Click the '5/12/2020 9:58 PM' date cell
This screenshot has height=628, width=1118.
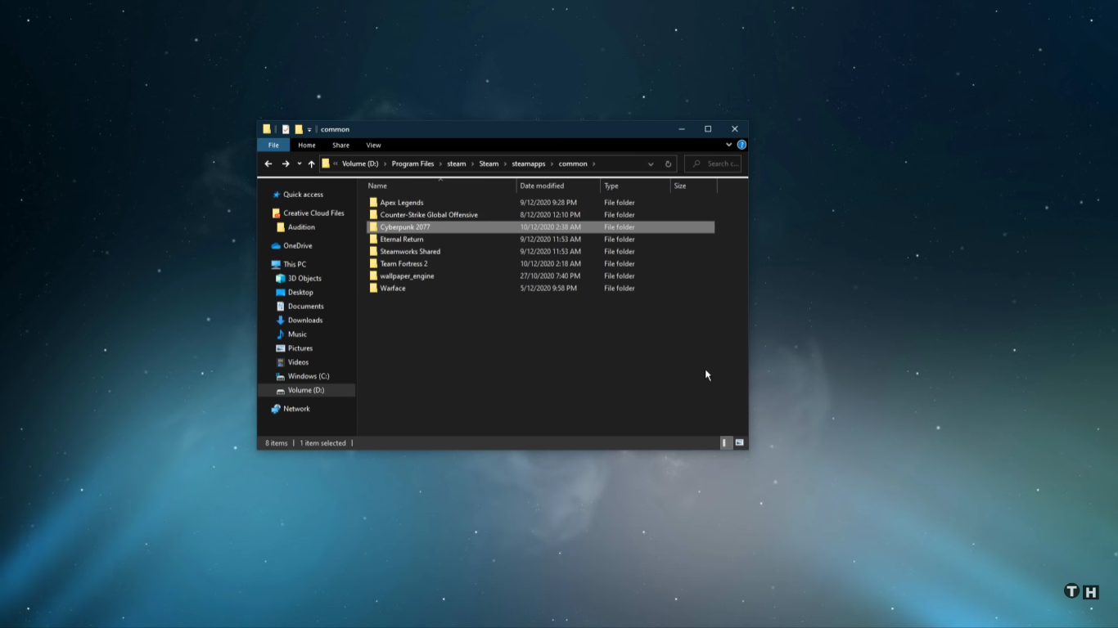(548, 289)
